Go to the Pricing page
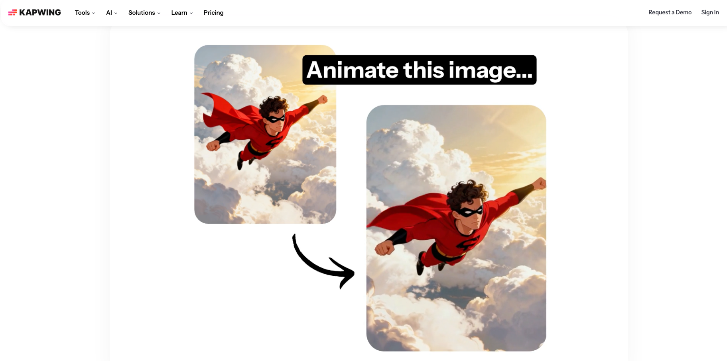 213,13
